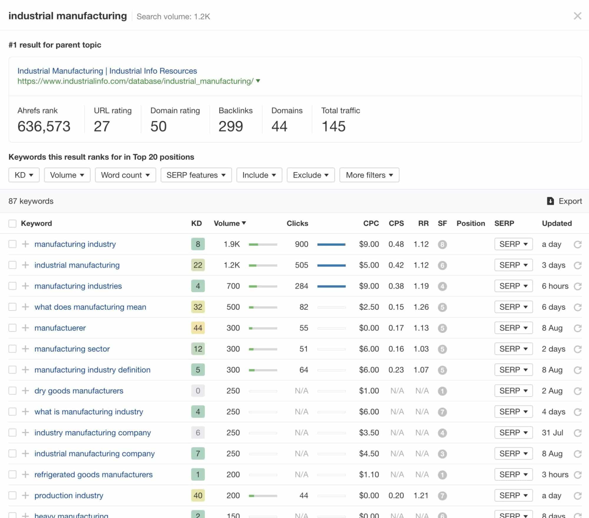Check the 'industrial manufacturing' row checkbox

coord(12,265)
